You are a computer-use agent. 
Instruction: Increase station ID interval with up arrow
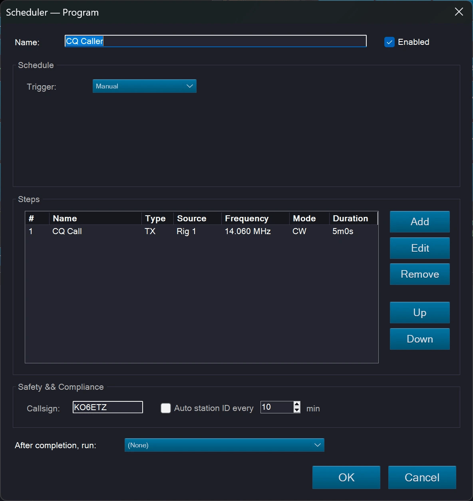pyautogui.click(x=297, y=404)
